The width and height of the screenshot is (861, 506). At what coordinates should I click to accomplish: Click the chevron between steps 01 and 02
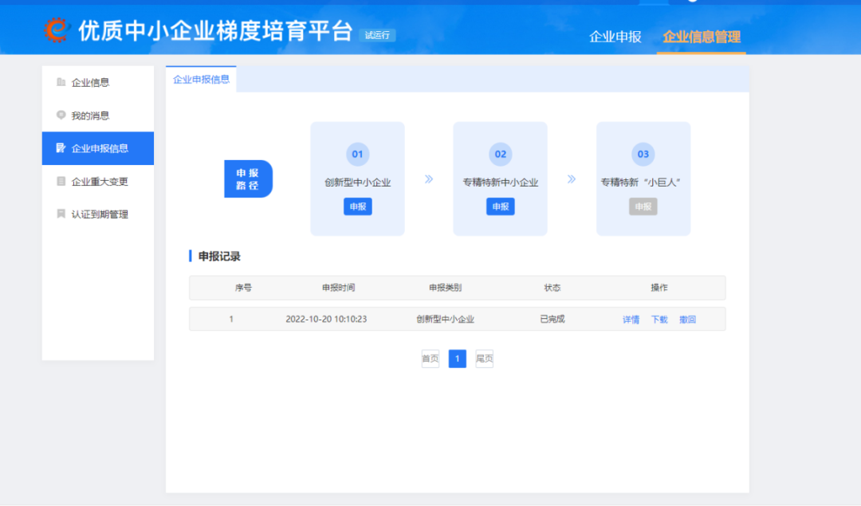click(428, 179)
